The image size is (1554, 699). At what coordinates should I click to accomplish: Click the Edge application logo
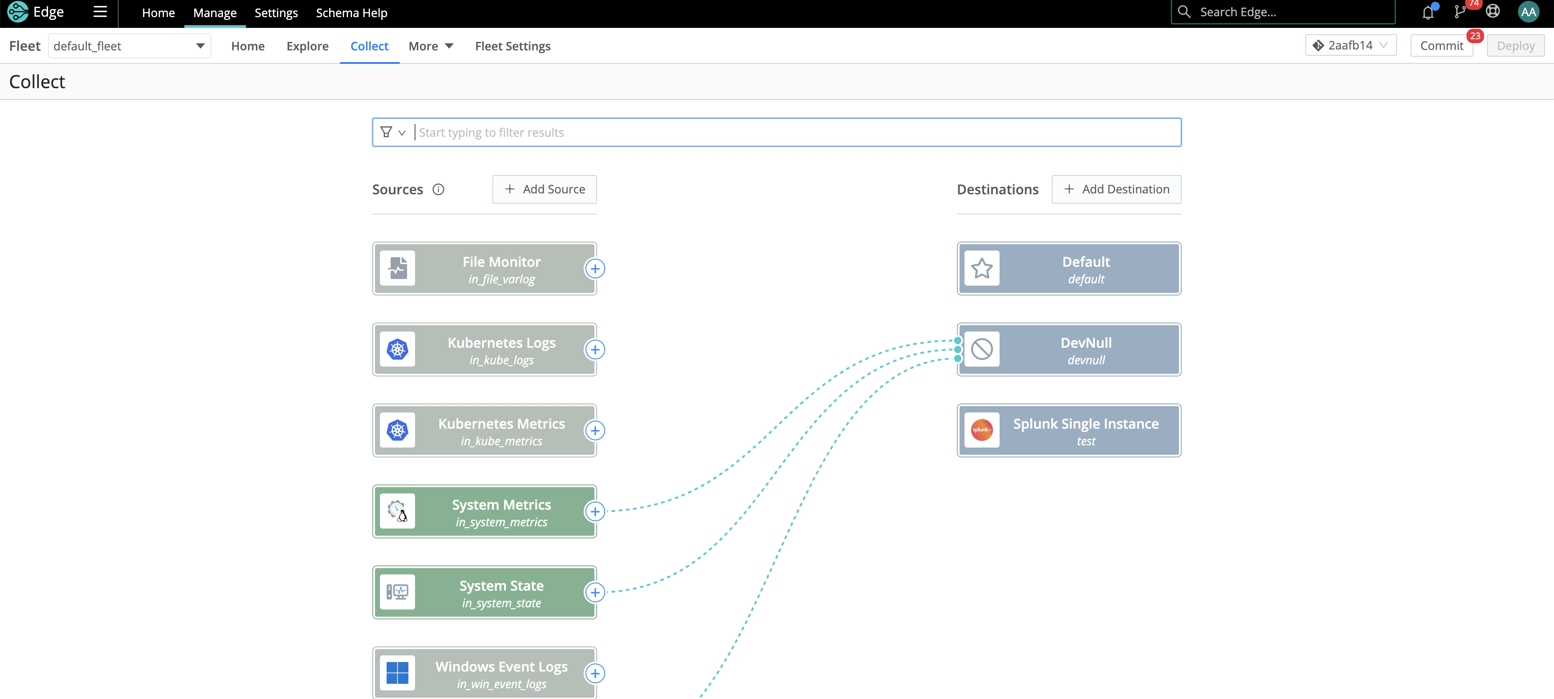(x=17, y=11)
